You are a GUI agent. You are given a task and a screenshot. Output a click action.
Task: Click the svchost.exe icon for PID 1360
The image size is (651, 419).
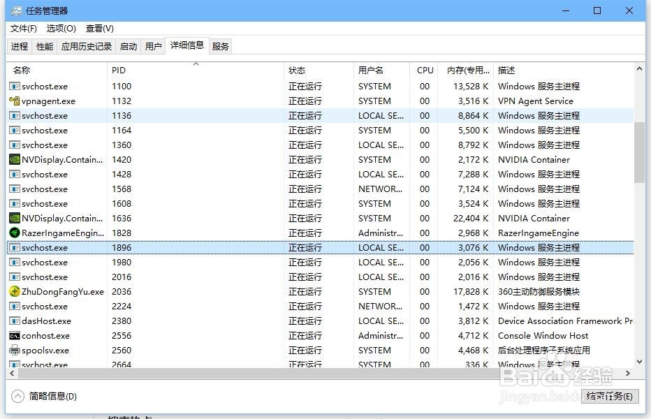click(x=15, y=145)
